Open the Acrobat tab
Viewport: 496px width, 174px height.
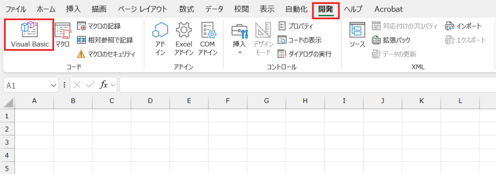point(388,9)
